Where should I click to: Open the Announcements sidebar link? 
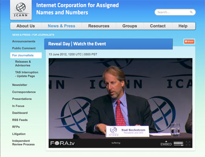pyautogui.click(x=24, y=41)
